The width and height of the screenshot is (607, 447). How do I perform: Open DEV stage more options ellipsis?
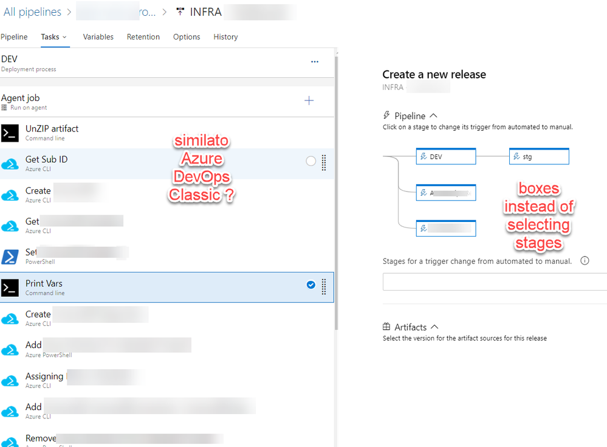315,61
